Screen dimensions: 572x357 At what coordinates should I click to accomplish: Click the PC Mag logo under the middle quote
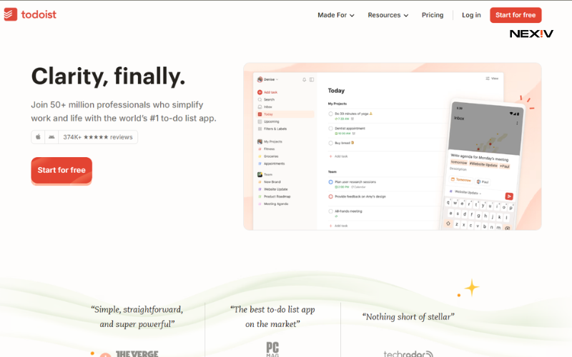point(272,349)
